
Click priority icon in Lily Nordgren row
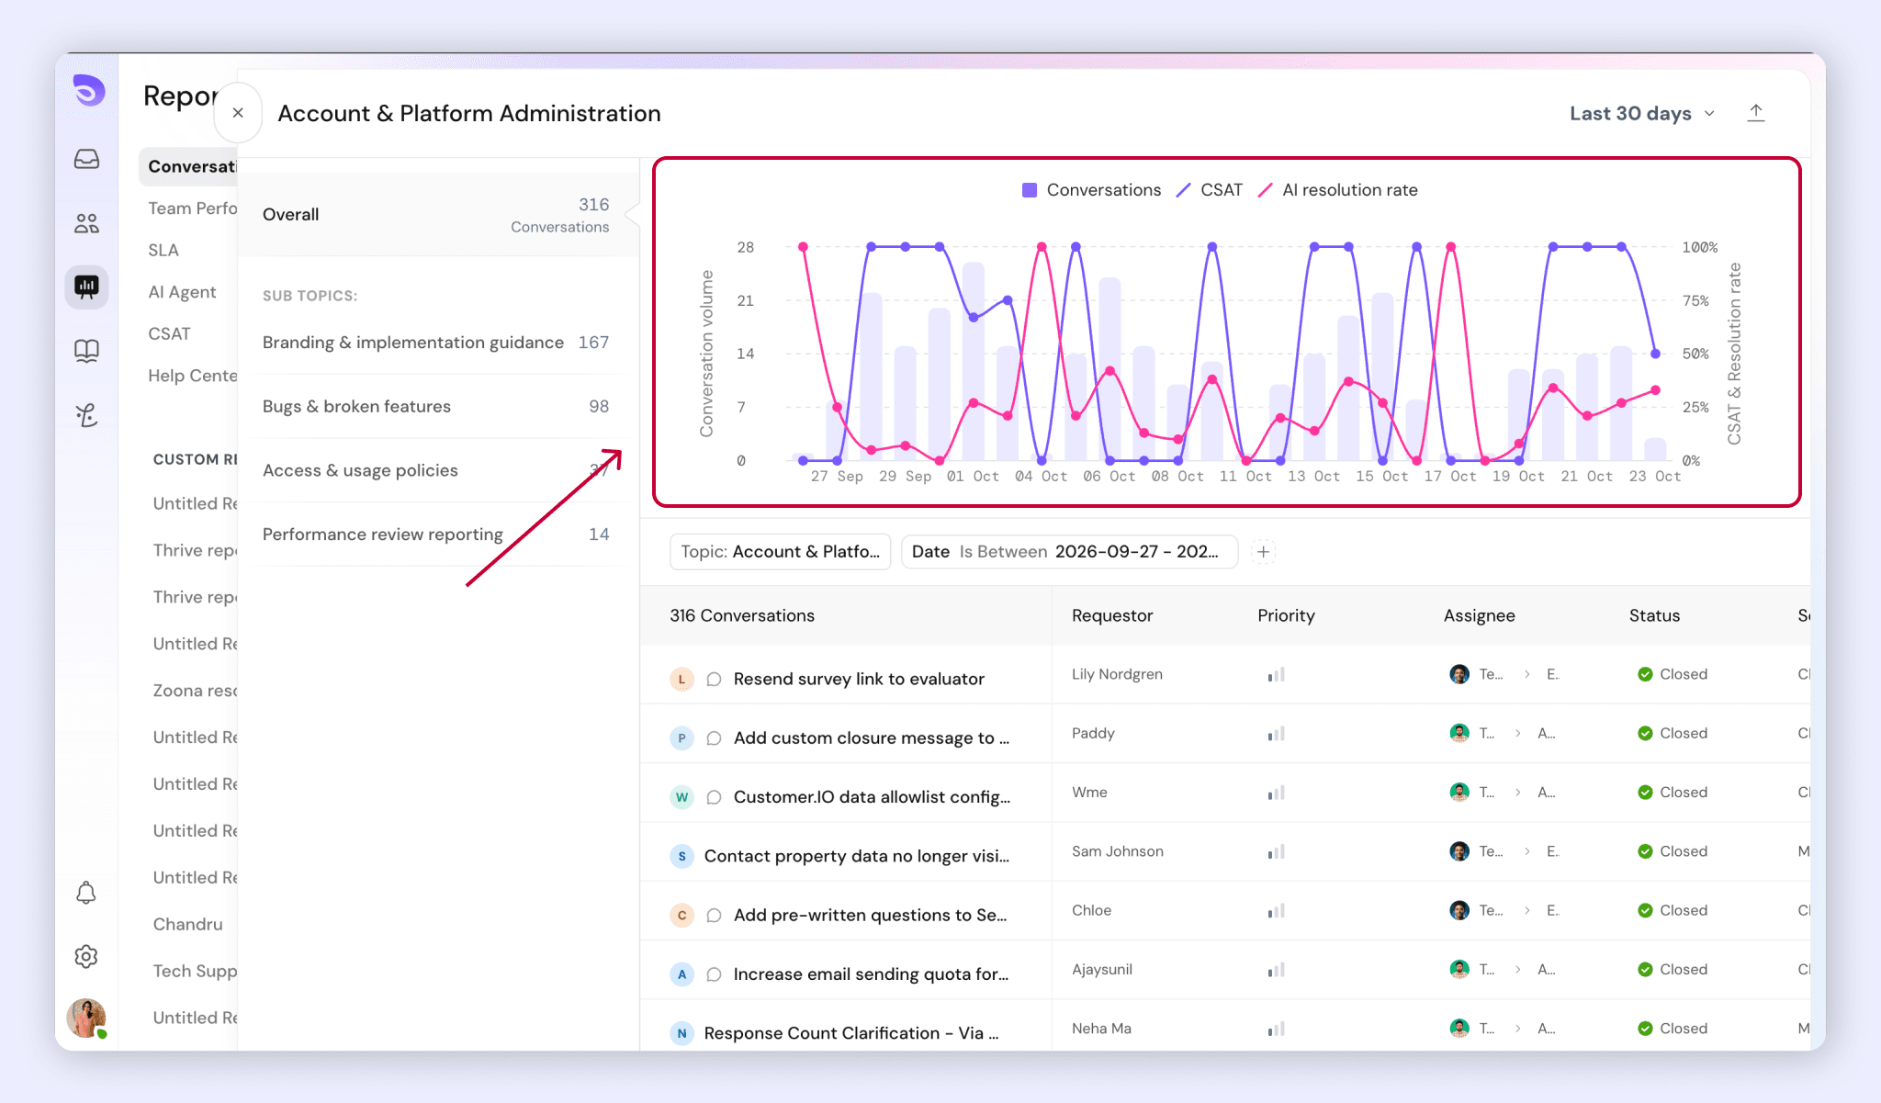[1276, 675]
